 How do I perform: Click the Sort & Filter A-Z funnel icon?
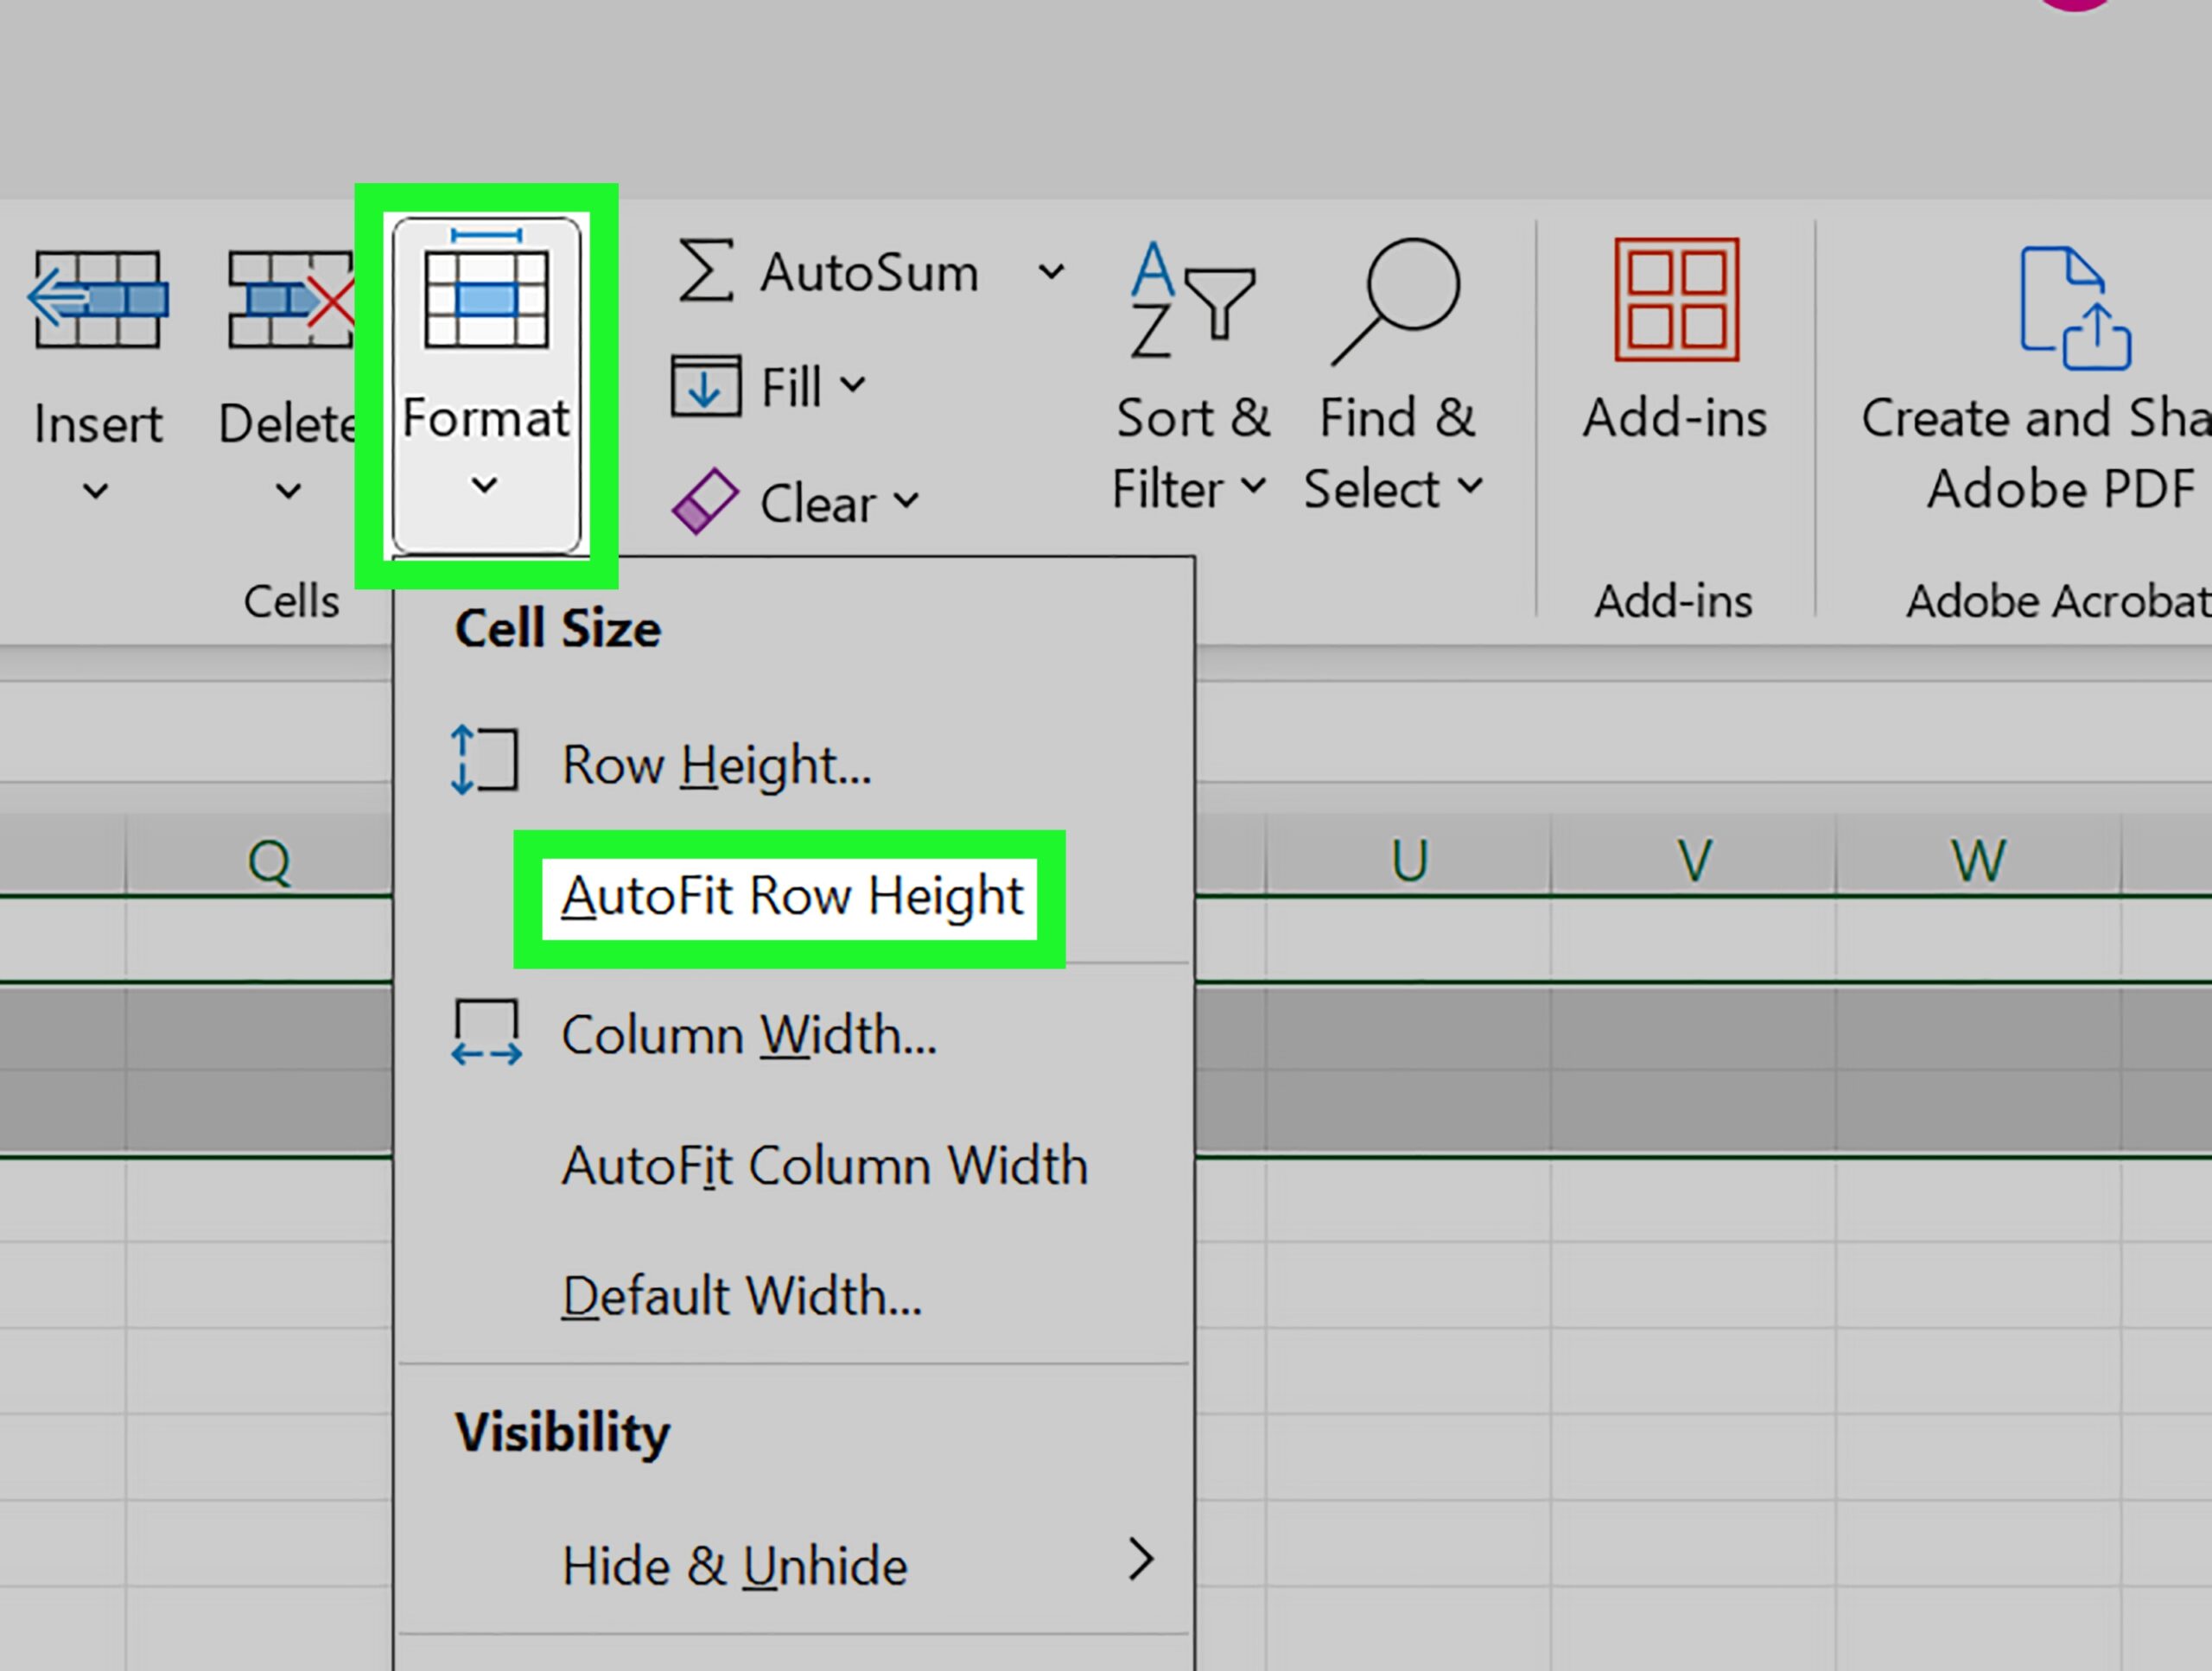(1192, 299)
